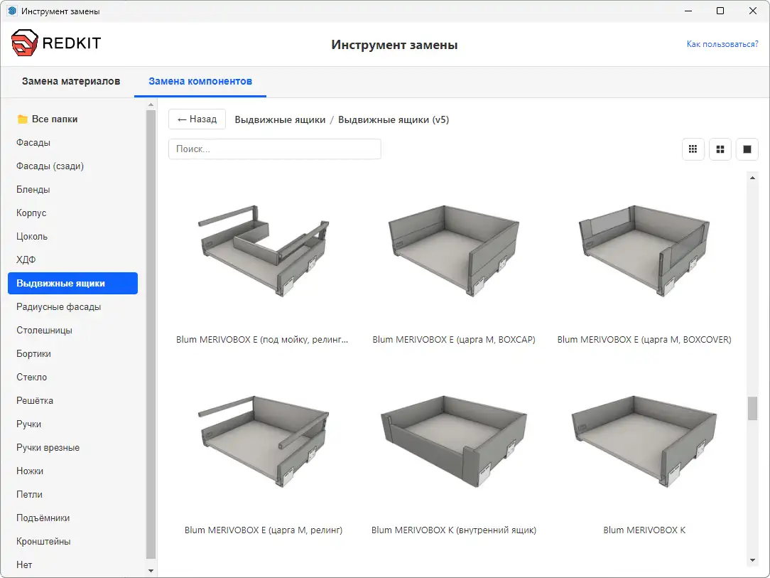Click the sidebar scrollbar thumb
Viewport: 770px width, 578px height.
tap(151, 334)
